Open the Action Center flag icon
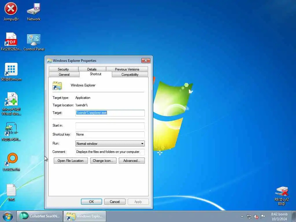The image size is (296, 222). click(263, 216)
